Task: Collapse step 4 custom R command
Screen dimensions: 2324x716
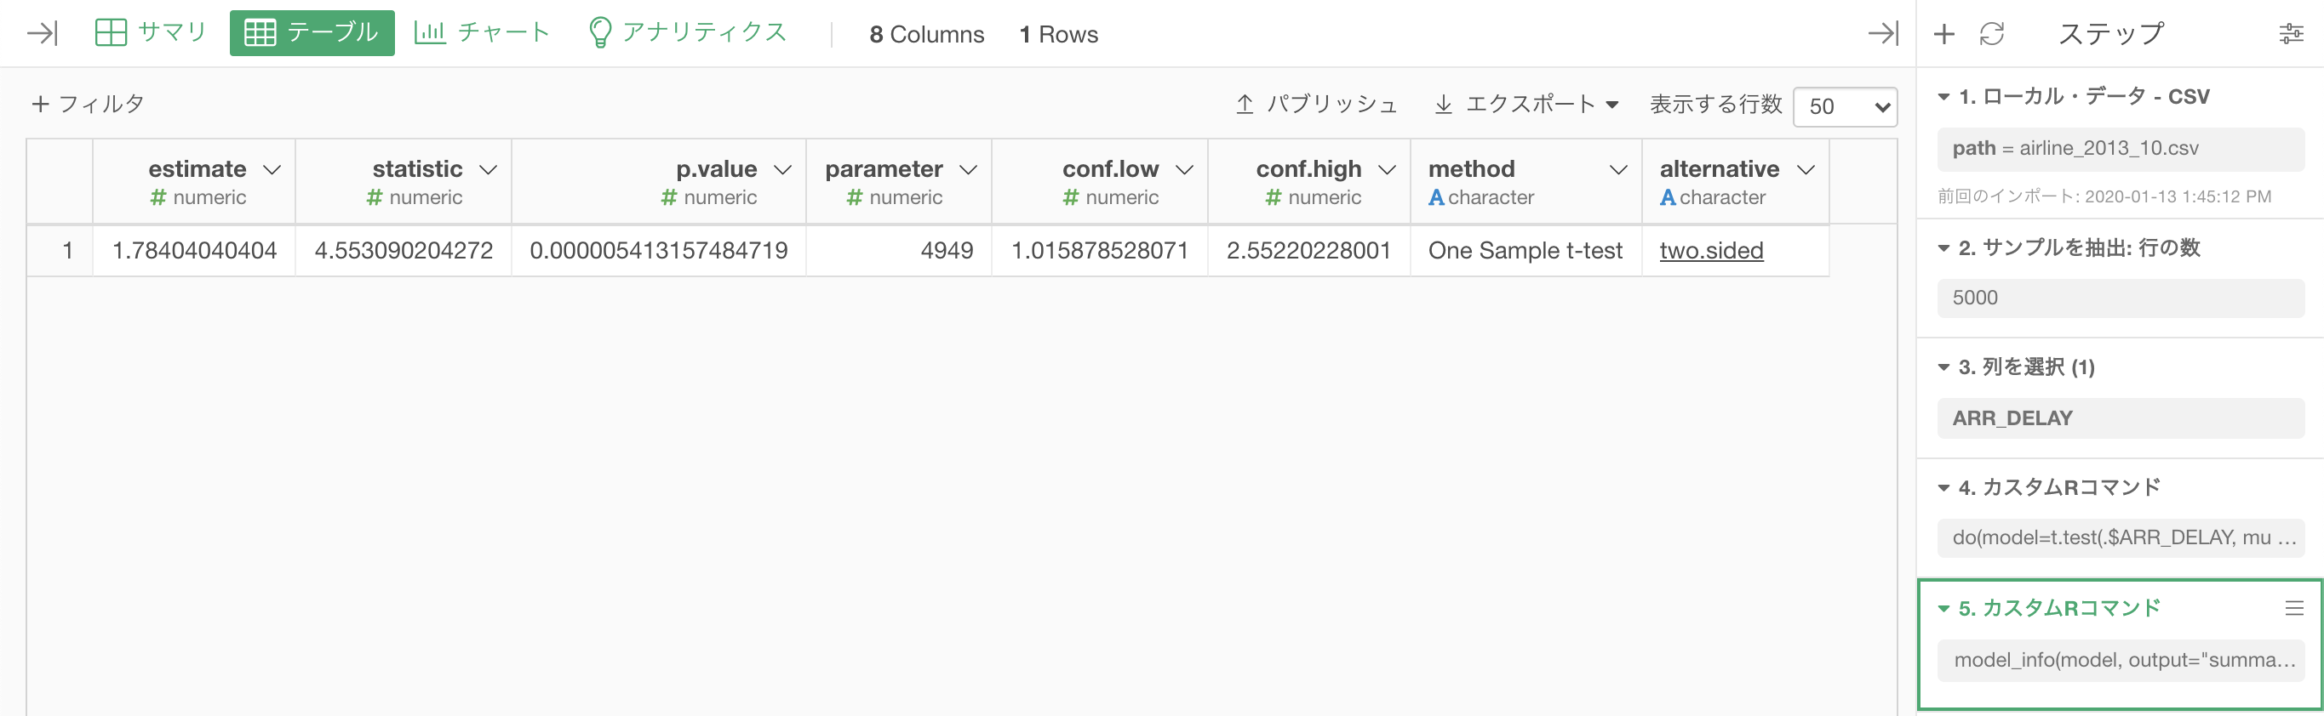Action: [1943, 487]
